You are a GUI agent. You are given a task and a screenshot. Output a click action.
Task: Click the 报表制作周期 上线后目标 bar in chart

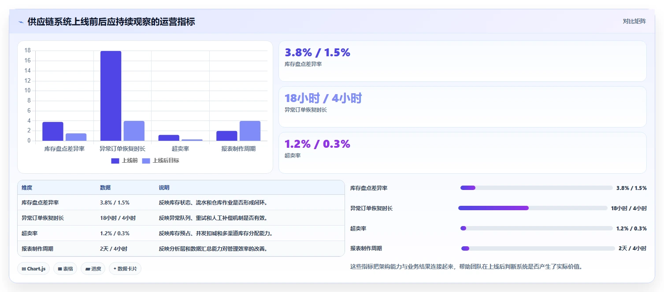click(x=250, y=131)
